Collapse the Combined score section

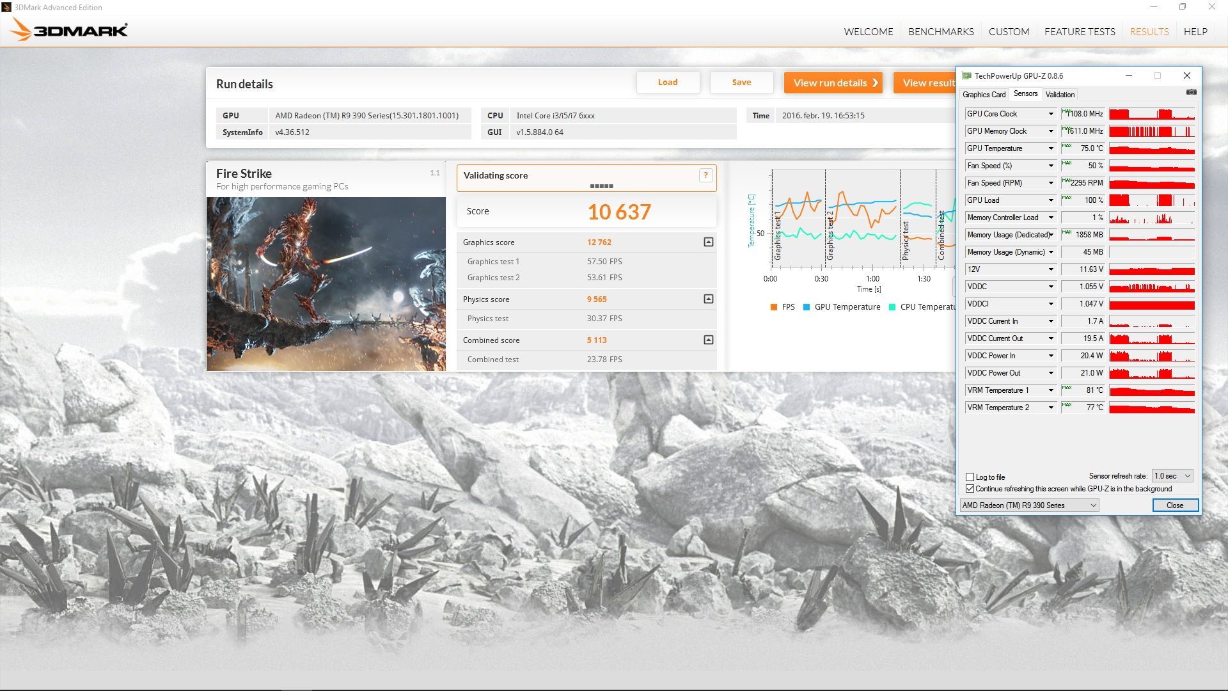point(709,340)
